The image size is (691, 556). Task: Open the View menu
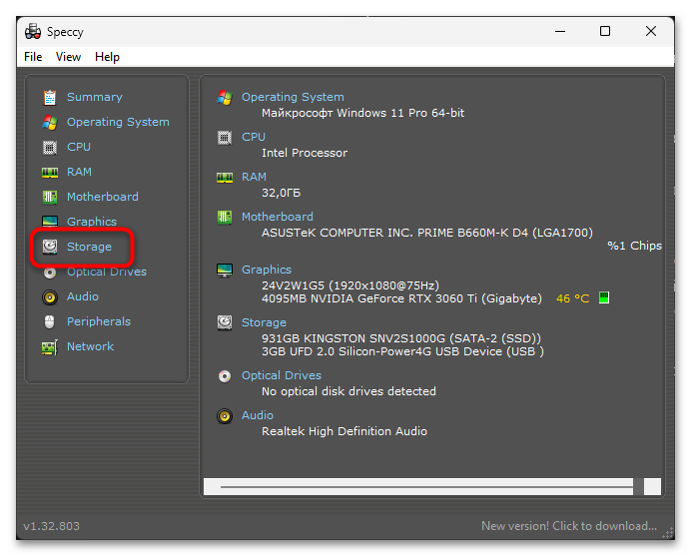(x=68, y=57)
